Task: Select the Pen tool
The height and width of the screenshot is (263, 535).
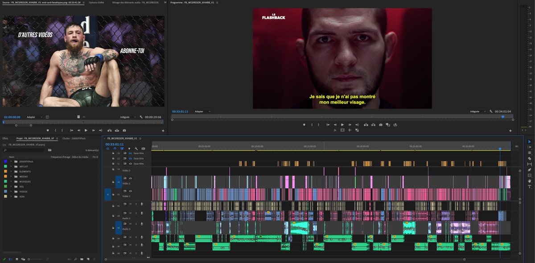Action: 530,170
